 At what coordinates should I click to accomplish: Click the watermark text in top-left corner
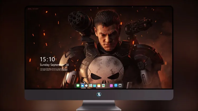(33, 9)
